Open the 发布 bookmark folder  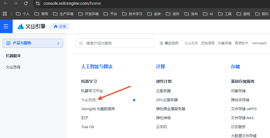[191, 14]
